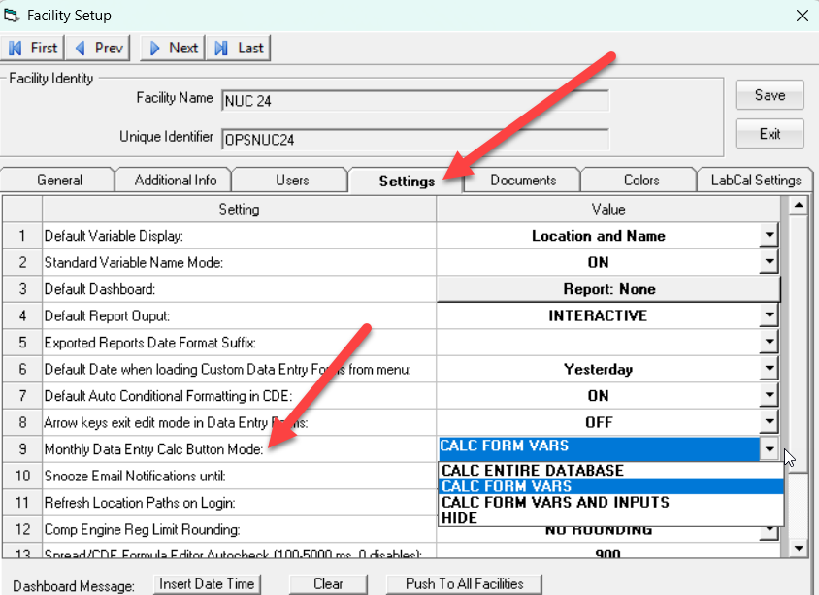This screenshot has height=595, width=819.
Task: Save the facility settings
Action: pyautogui.click(x=770, y=95)
